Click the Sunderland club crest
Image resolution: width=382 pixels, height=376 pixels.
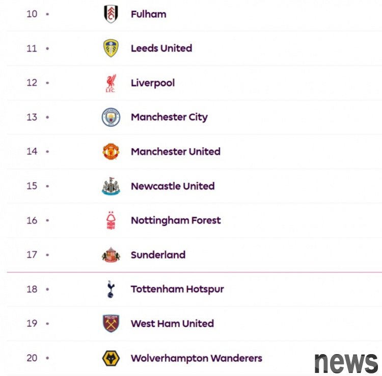(111, 255)
